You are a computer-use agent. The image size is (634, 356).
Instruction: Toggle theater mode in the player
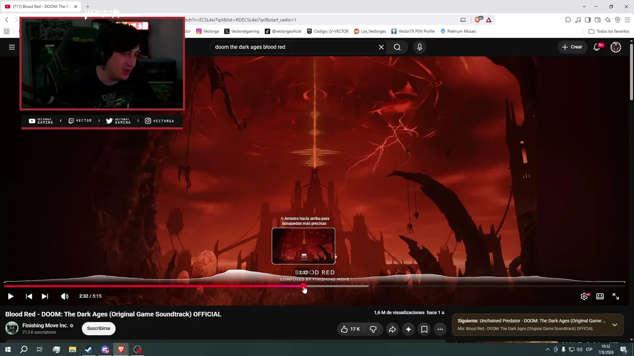[600, 296]
